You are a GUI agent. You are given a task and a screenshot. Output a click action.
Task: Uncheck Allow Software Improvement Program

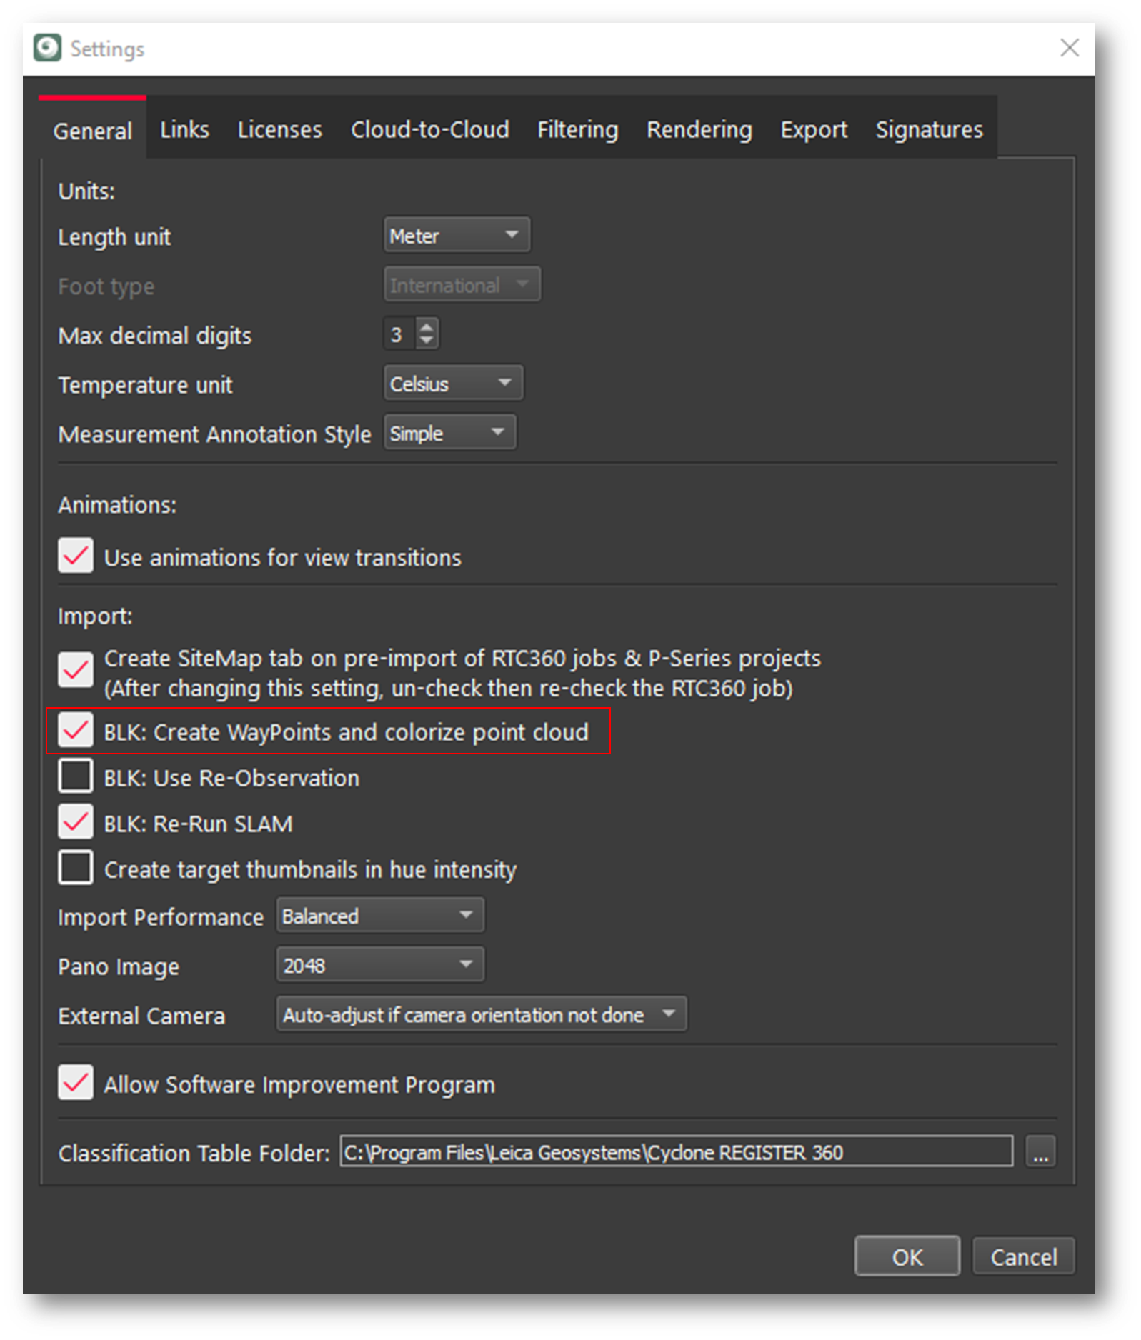pos(76,1083)
